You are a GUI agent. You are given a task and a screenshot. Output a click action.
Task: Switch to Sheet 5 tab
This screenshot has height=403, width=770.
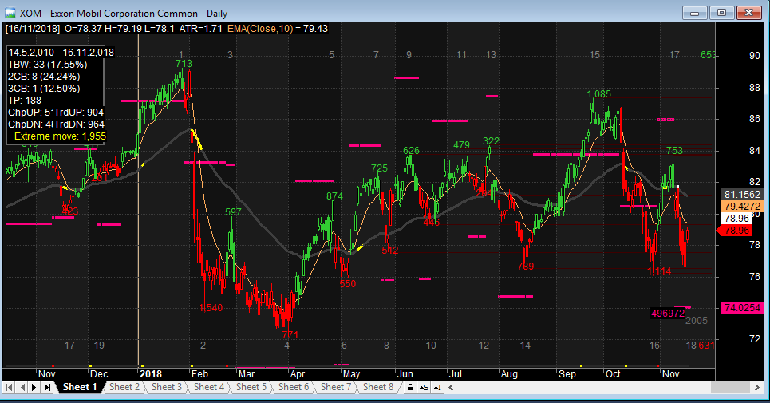tap(251, 387)
